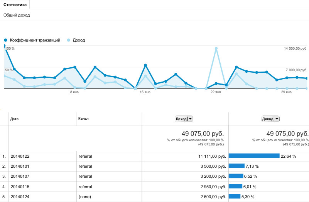Image resolution: width=309 pixels, height=202 pixels.
Task: Click the 100 % transaction rate starting point
Action: (x=4, y=46)
